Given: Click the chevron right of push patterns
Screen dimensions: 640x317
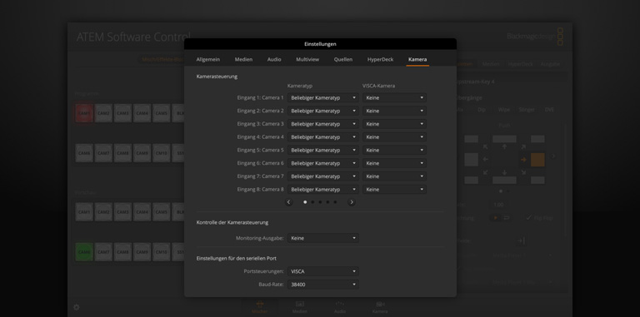Looking at the screenshot, I should click(554, 156).
